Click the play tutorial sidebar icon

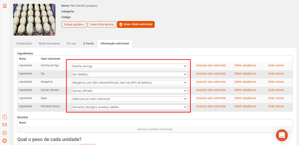(5, 141)
